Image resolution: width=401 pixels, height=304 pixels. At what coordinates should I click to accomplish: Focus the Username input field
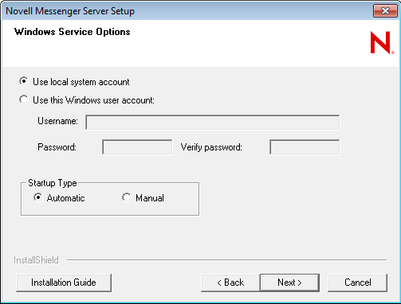[213, 123]
